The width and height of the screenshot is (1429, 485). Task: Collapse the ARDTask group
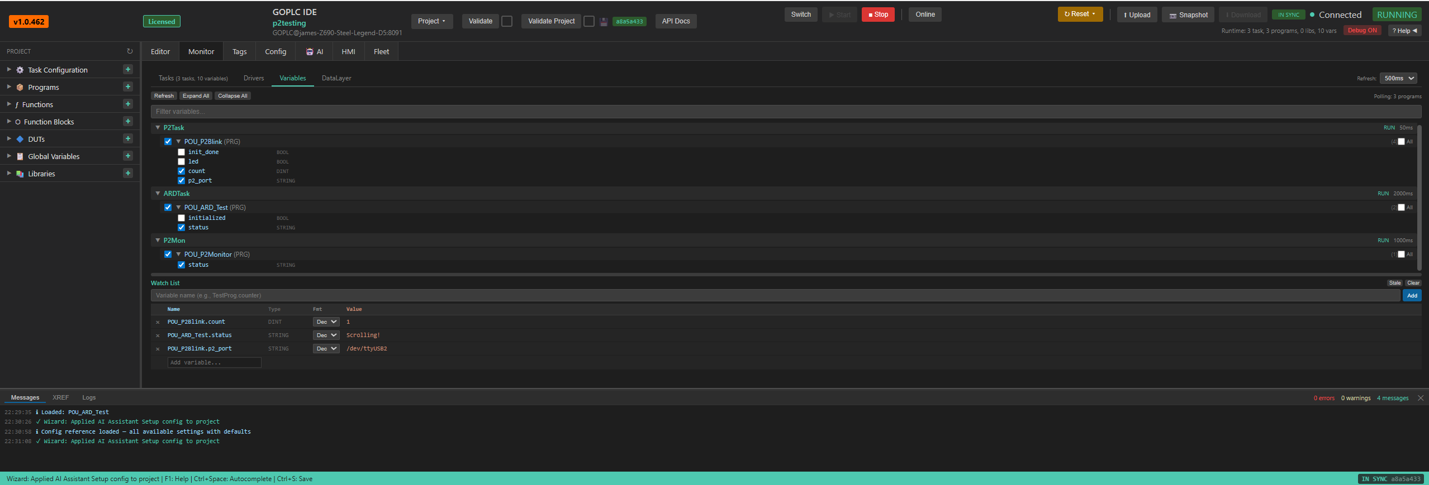point(158,194)
